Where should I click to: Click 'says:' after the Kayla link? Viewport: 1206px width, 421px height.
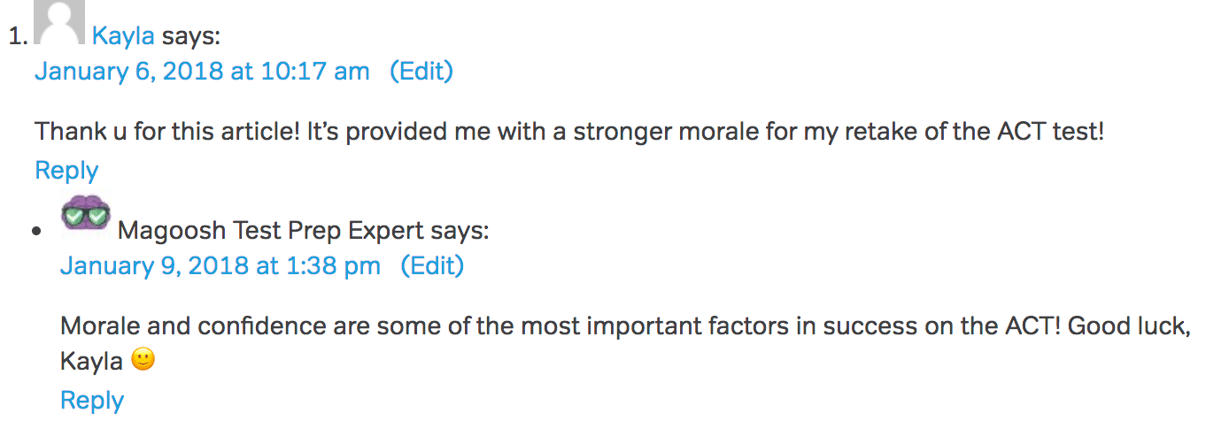[x=191, y=36]
